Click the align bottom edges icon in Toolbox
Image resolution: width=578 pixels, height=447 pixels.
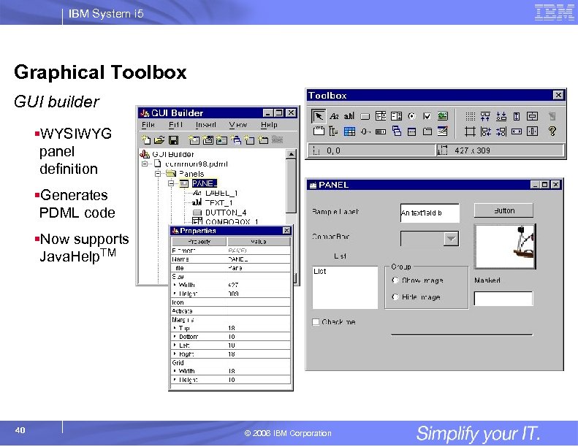coord(501,116)
